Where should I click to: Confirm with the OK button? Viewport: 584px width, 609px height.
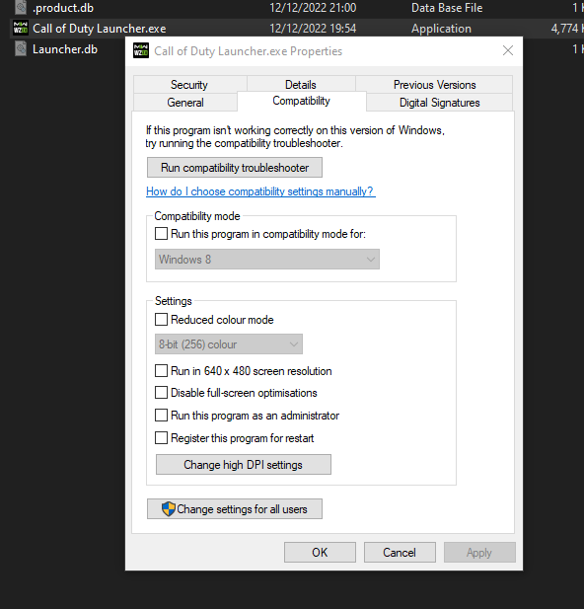coord(320,552)
